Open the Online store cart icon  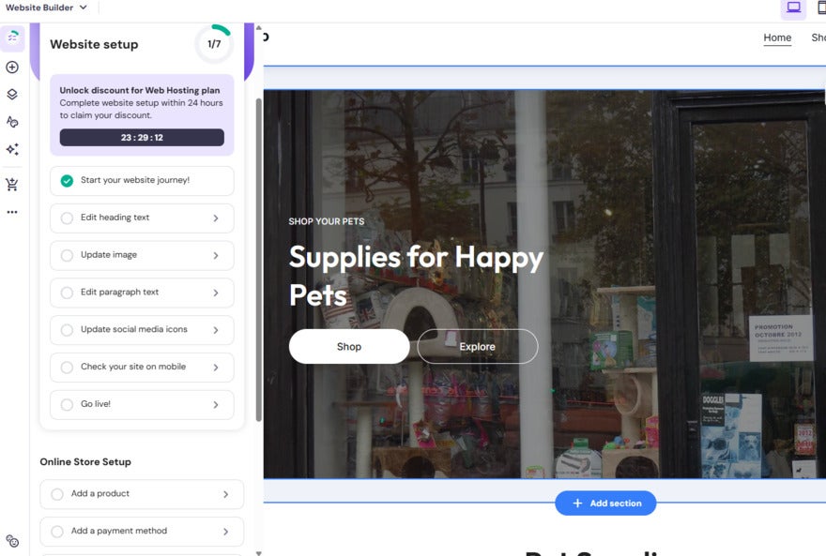click(x=12, y=185)
